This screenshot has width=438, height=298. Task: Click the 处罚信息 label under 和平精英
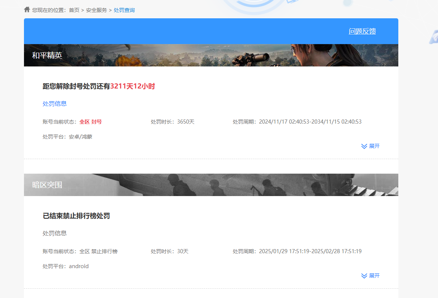(x=55, y=103)
